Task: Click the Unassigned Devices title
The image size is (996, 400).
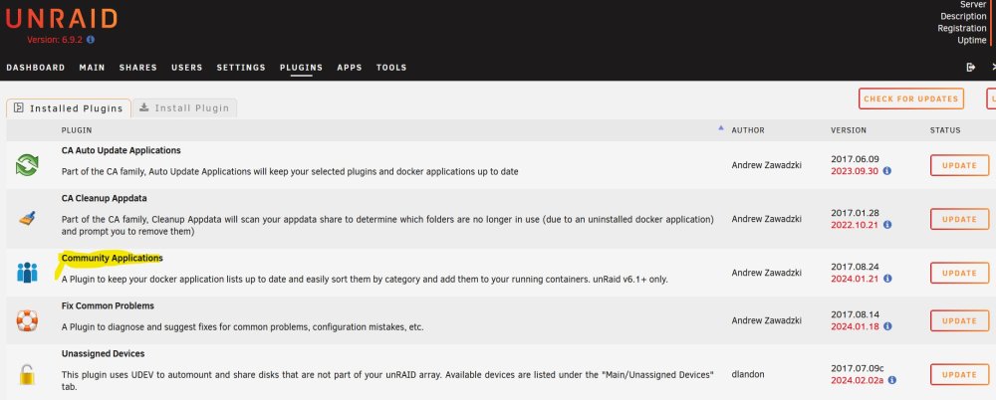Action: pos(103,353)
